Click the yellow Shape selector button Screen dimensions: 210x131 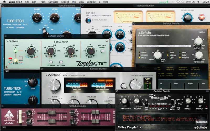click(x=15, y=60)
